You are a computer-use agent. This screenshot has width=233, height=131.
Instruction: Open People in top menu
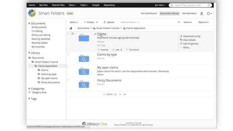click(96, 5)
